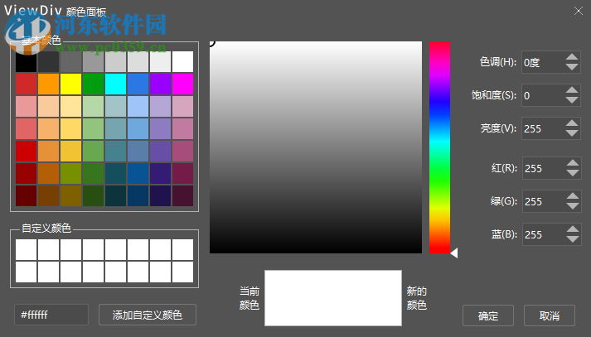Select the lavender swatch in third row
This screenshot has height=337, width=591.
[161, 106]
